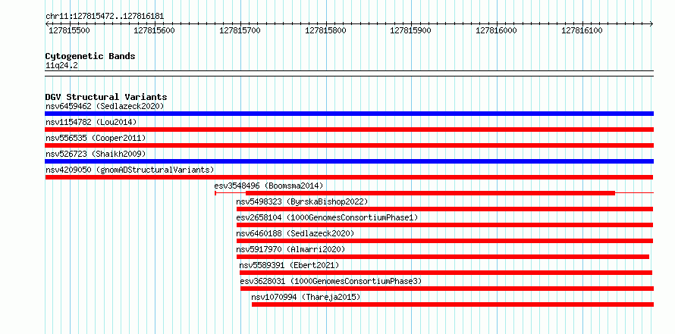Select the red nsv5589391 variant bar
This screenshot has height=334, width=675.
pyautogui.click(x=446, y=273)
